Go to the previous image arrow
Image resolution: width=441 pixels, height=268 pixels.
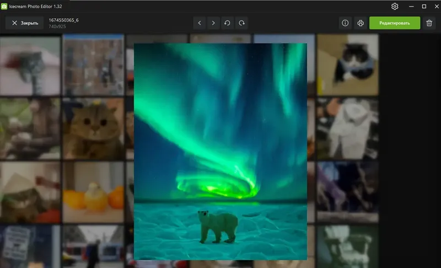coord(200,23)
